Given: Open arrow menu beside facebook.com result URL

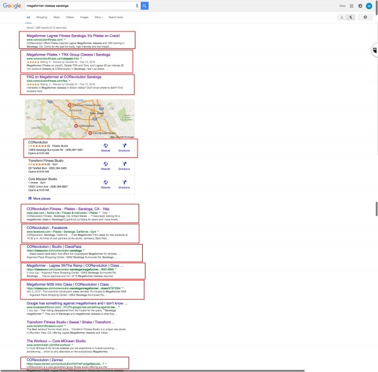Looking at the screenshot, I should tap(98, 232).
